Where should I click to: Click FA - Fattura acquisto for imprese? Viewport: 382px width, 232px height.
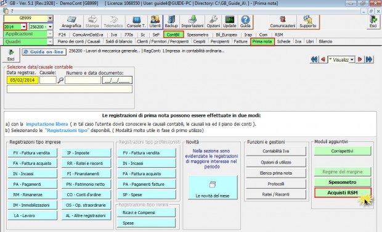click(x=32, y=164)
